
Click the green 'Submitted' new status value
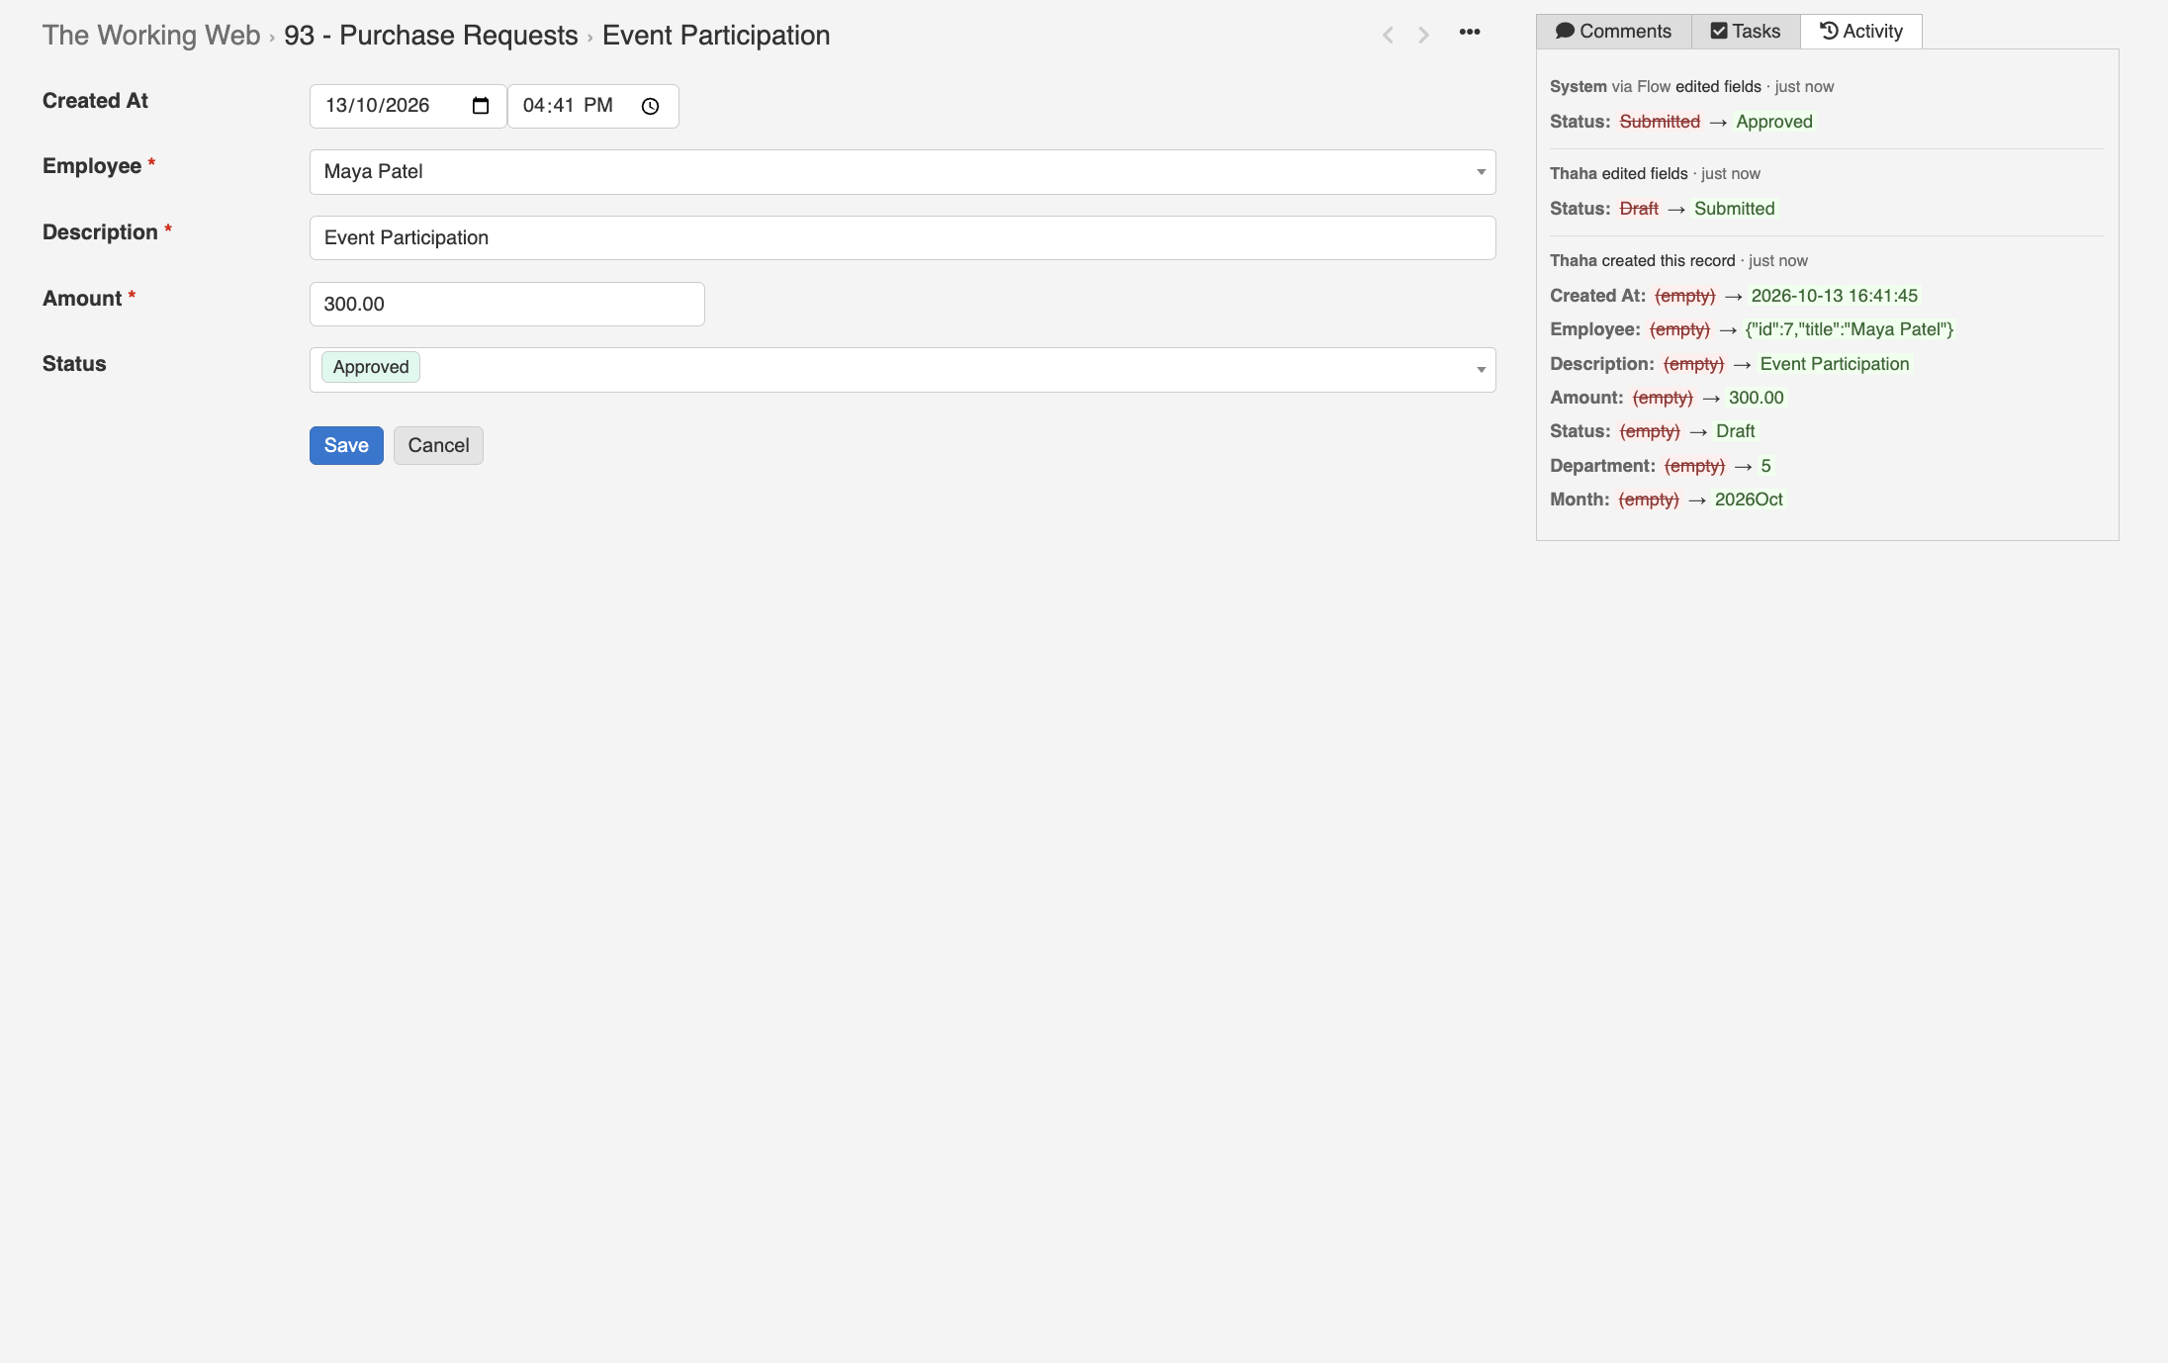pyautogui.click(x=1734, y=209)
